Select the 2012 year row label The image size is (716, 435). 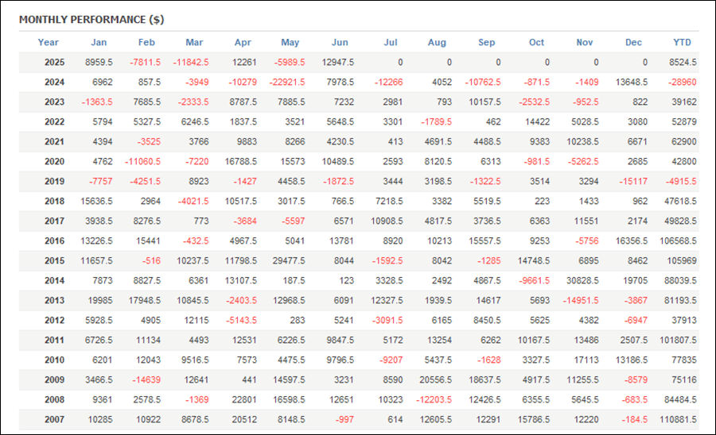54,320
